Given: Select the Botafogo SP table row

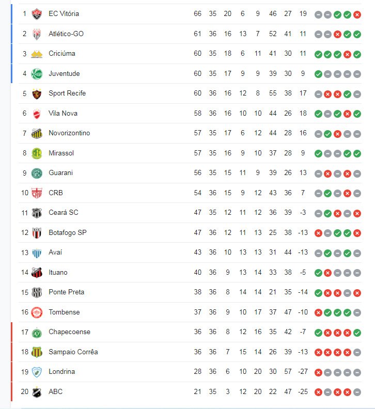Looking at the screenshot, I should click(x=190, y=233).
